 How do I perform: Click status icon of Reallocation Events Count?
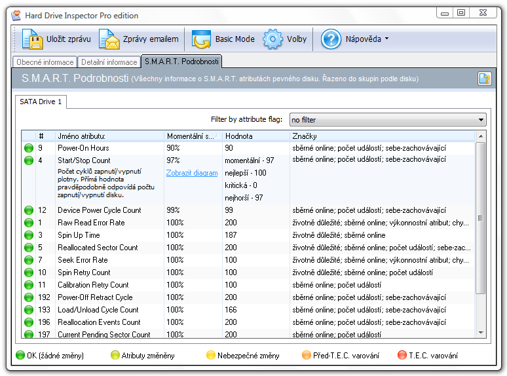click(x=29, y=322)
